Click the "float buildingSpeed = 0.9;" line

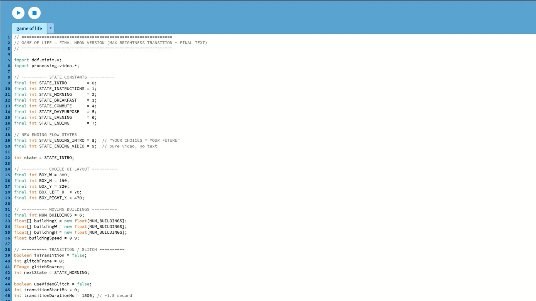click(x=47, y=238)
